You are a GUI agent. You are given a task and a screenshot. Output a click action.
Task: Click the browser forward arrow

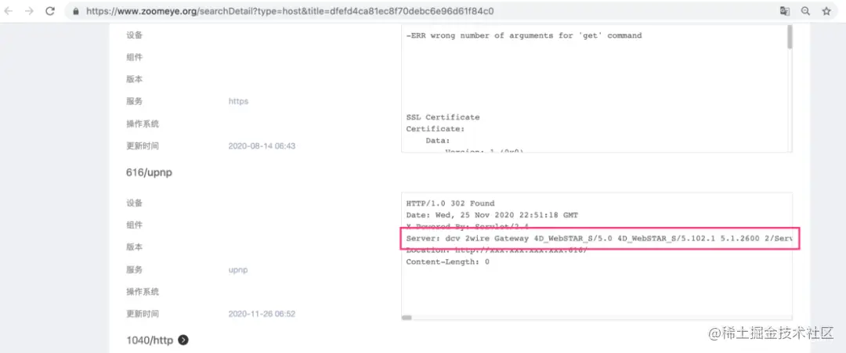[x=29, y=11]
